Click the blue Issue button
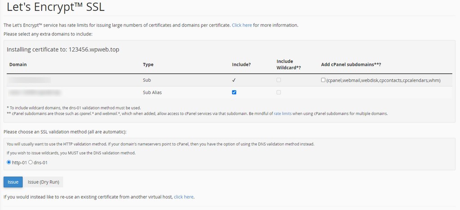This screenshot has height=210, width=460. [13, 182]
